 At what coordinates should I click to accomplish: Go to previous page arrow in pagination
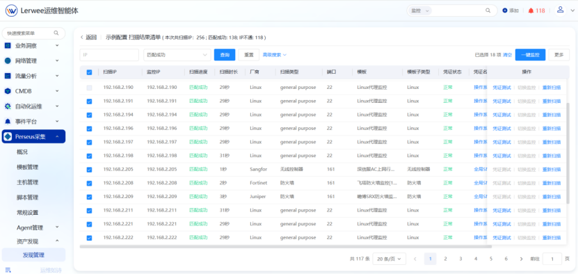[415, 259]
